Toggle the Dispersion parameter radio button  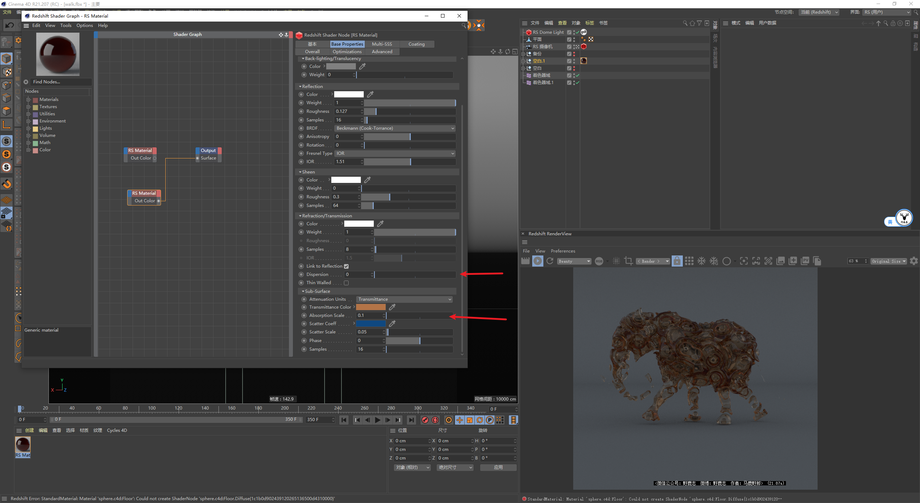click(x=301, y=274)
